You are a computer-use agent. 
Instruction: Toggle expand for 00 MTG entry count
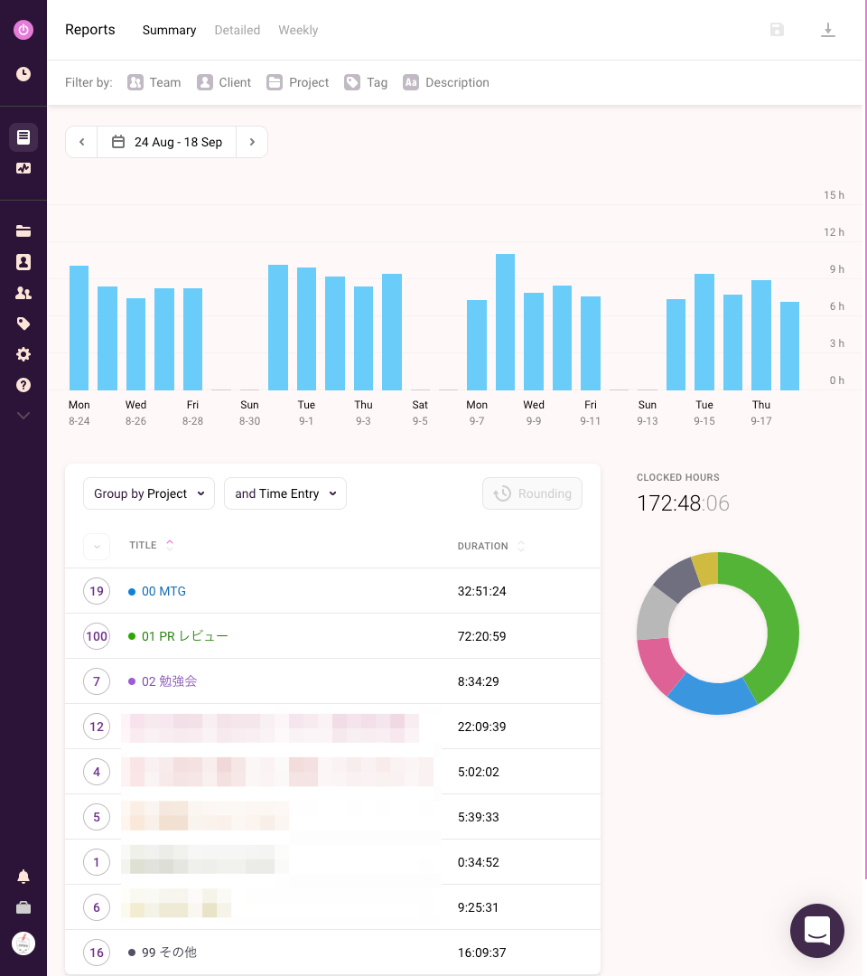tap(97, 591)
